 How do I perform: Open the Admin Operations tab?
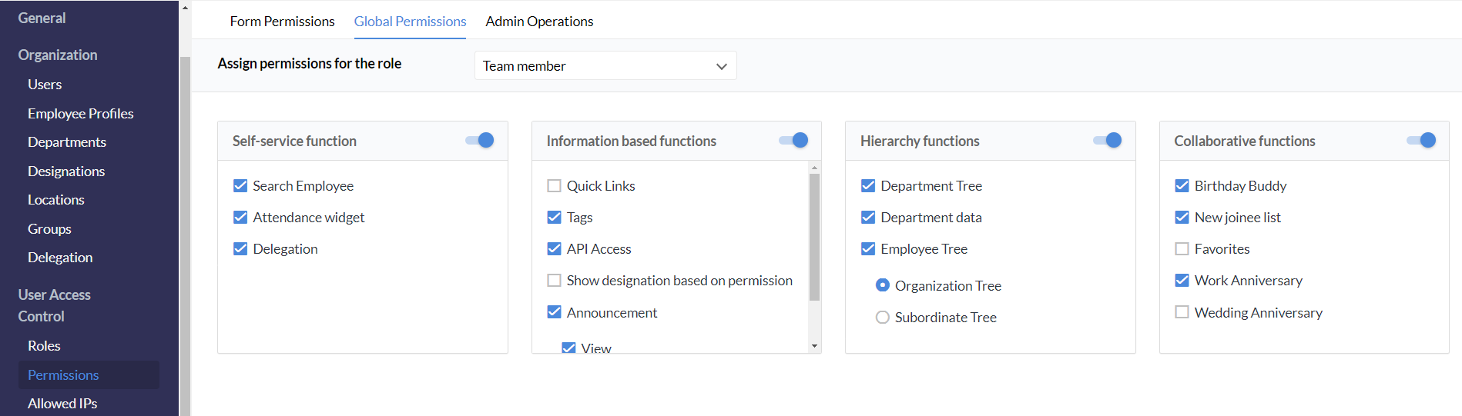pos(539,22)
